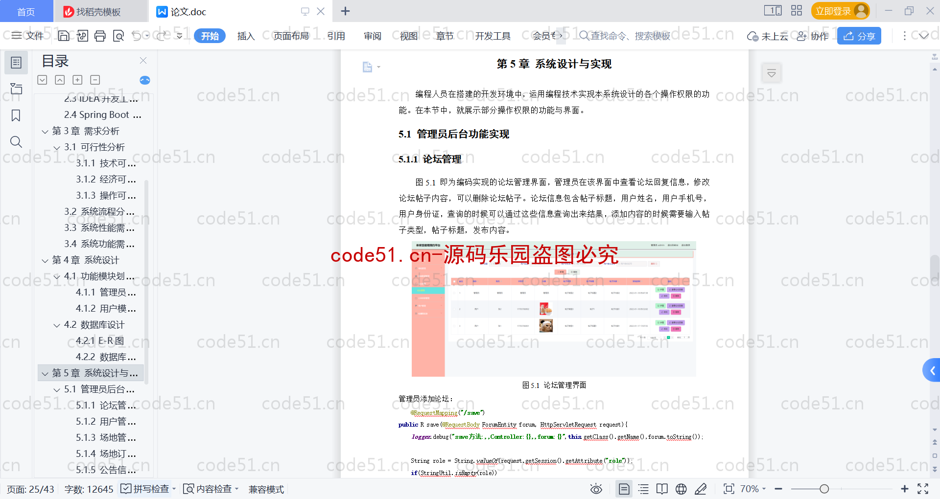940x499 pixels.
Task: Redo the last action
Action: [x=161, y=36]
